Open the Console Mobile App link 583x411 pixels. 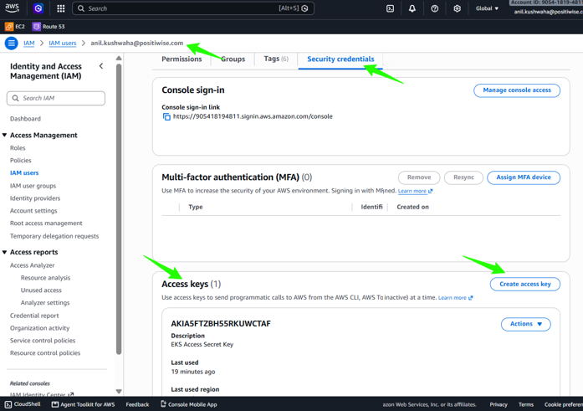pos(188,404)
